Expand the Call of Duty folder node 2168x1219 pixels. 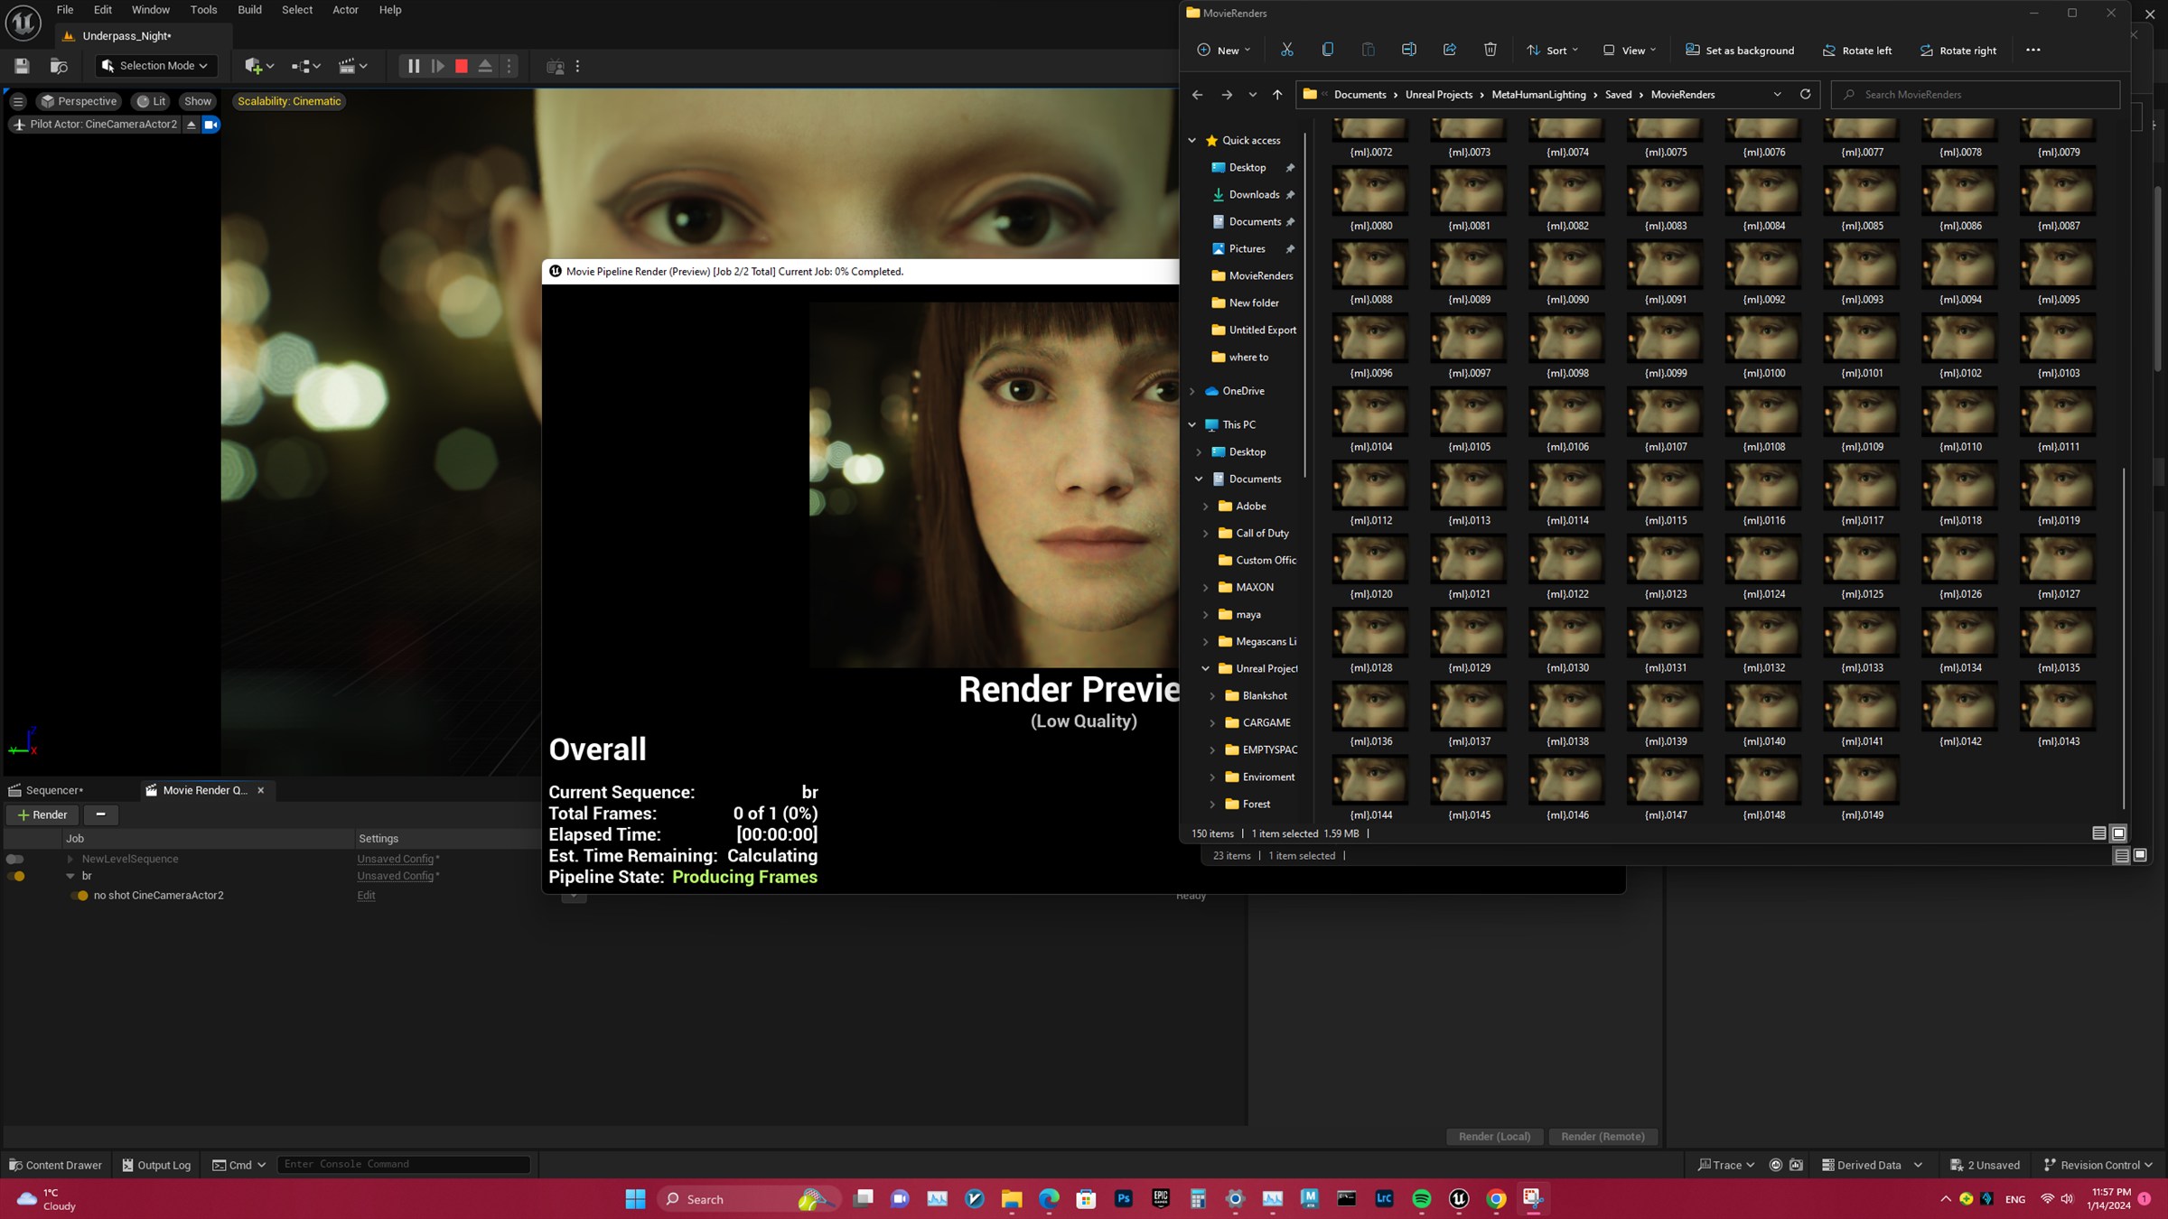(1206, 534)
